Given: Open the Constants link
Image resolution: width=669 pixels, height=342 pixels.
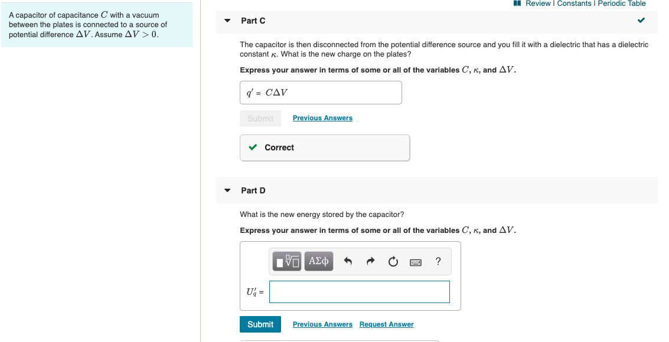Looking at the screenshot, I should click(574, 4).
